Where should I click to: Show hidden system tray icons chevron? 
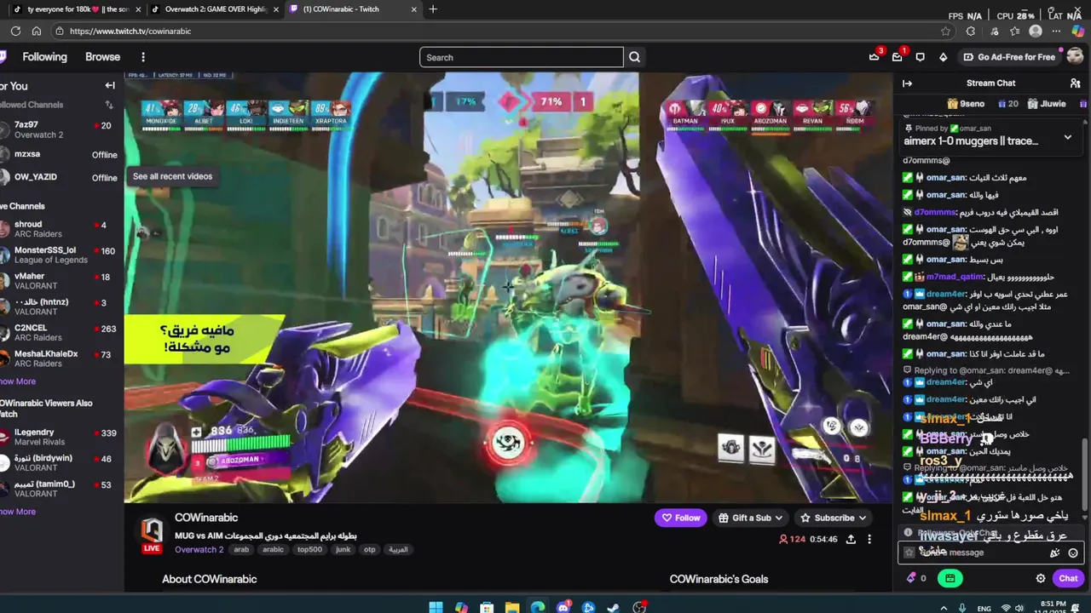point(945,609)
